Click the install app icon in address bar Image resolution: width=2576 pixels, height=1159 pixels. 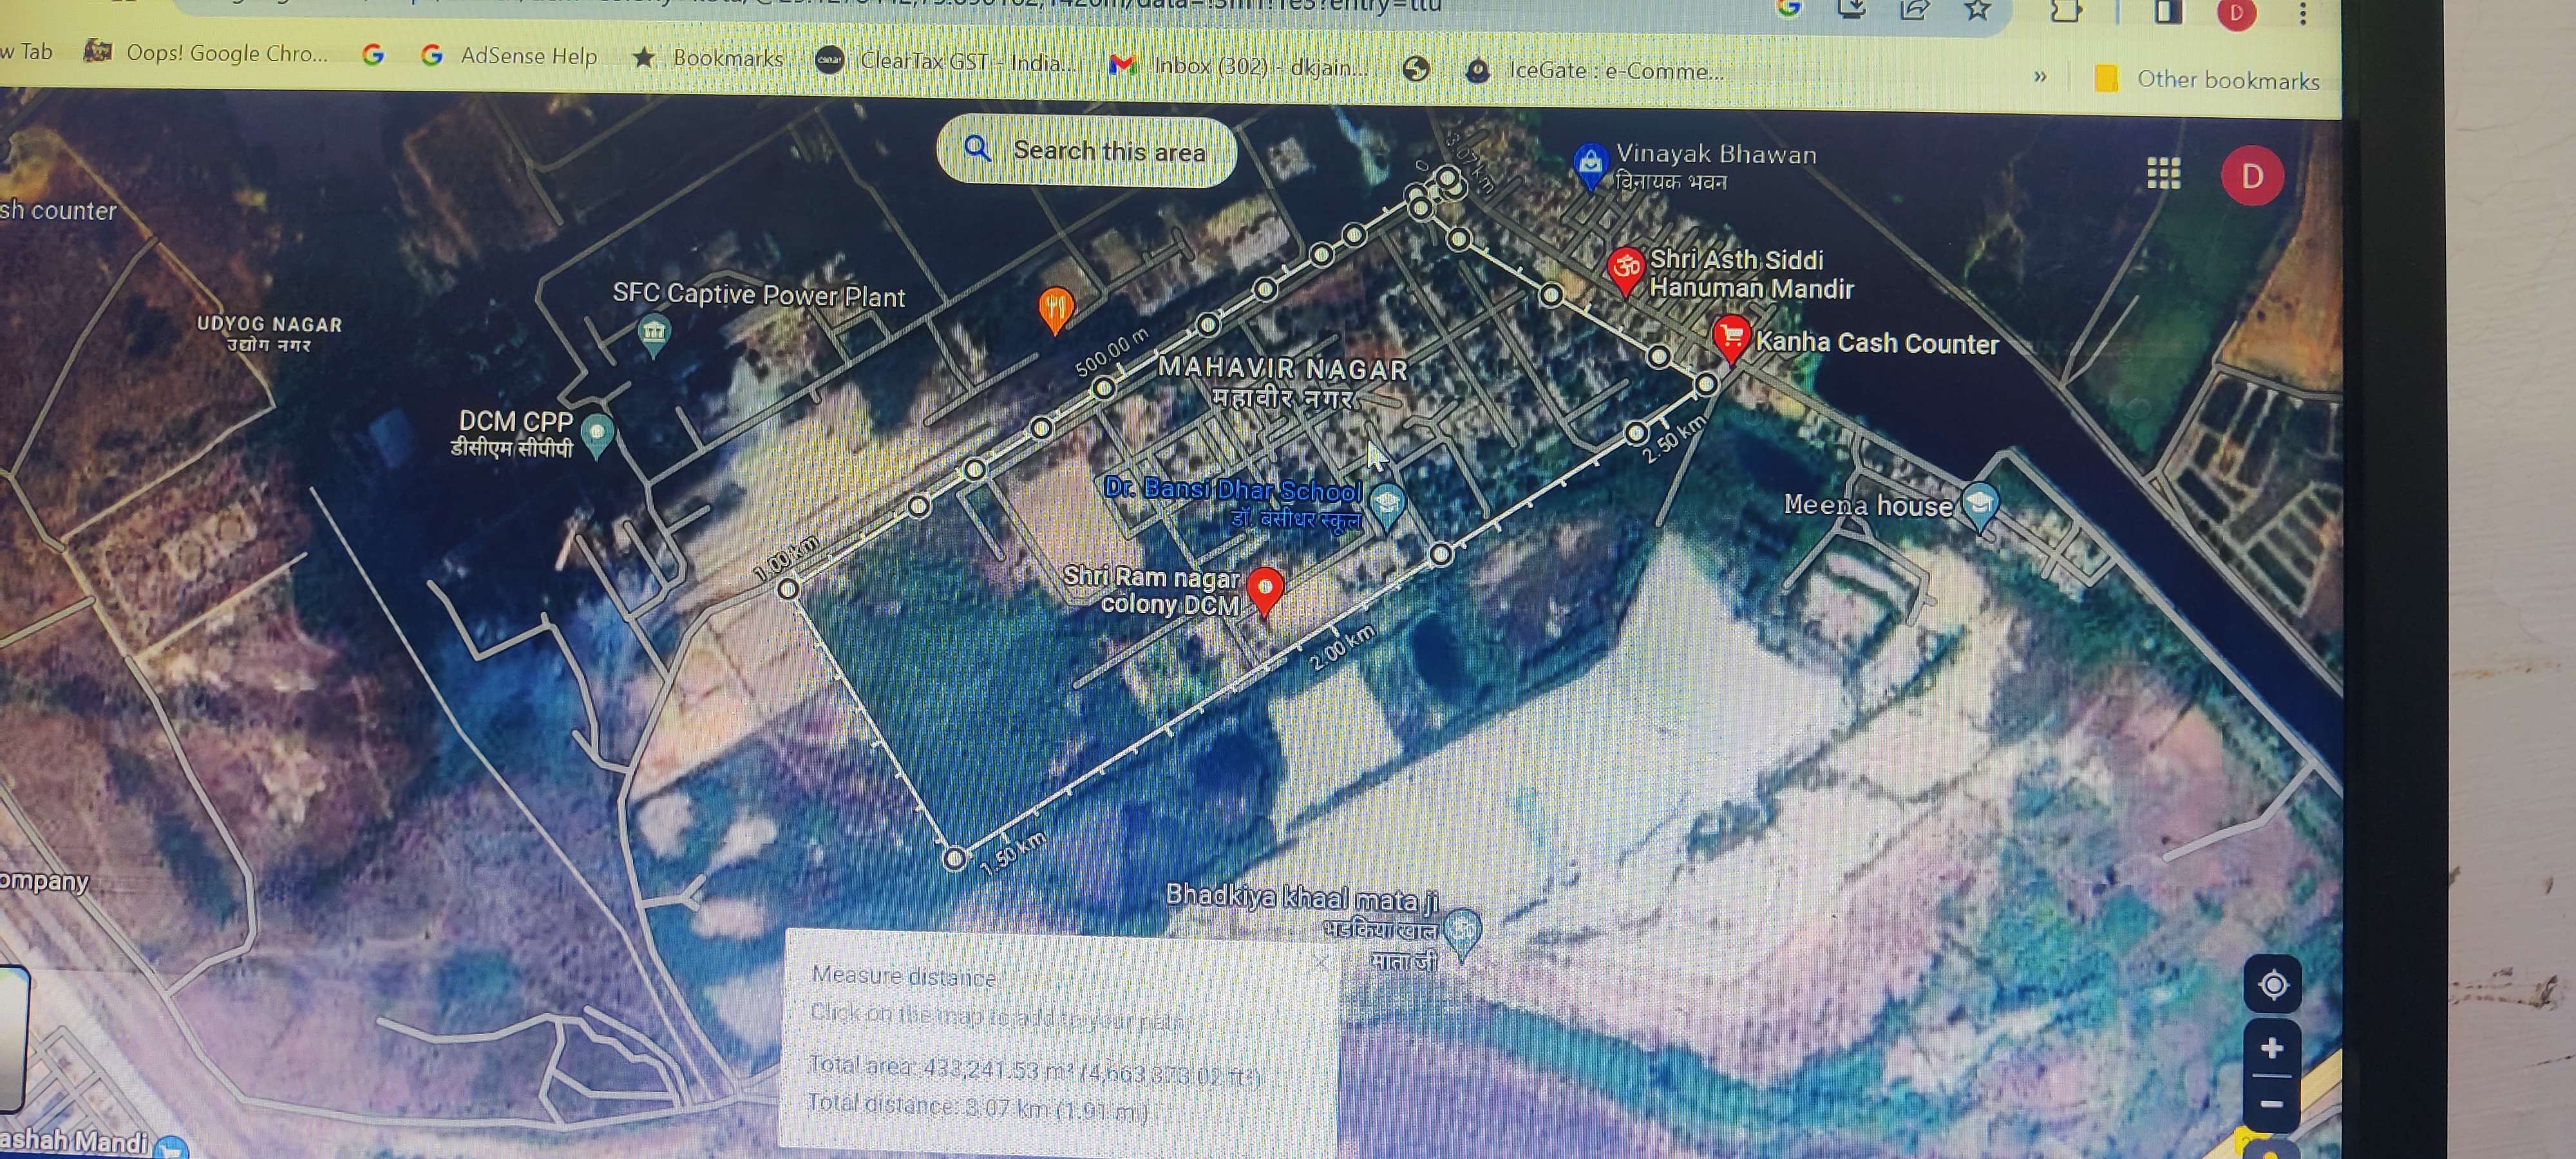(x=1851, y=8)
